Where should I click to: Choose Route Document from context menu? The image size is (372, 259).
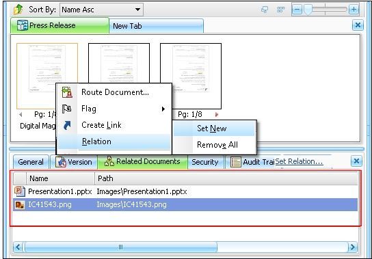(115, 92)
